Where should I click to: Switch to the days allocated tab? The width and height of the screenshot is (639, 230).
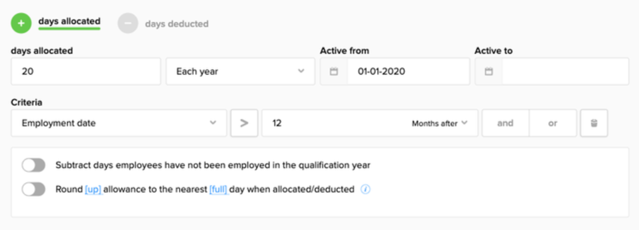point(69,21)
